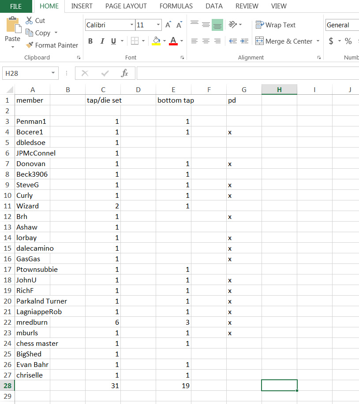Click the Paste icon

point(12,26)
